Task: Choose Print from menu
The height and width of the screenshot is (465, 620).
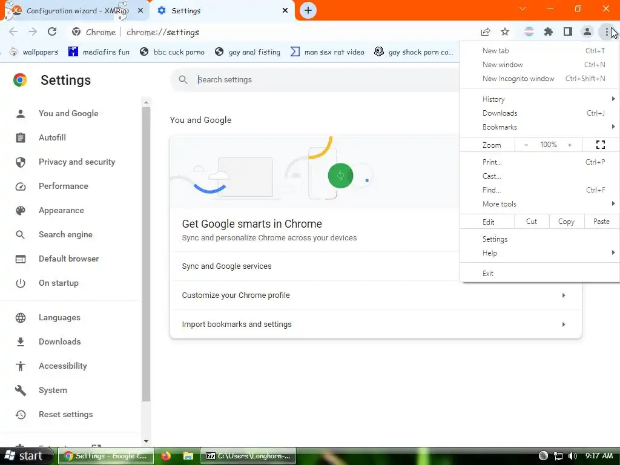Action: [539, 162]
